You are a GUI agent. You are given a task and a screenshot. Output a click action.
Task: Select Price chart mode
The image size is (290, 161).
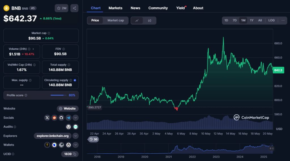coord(95,20)
